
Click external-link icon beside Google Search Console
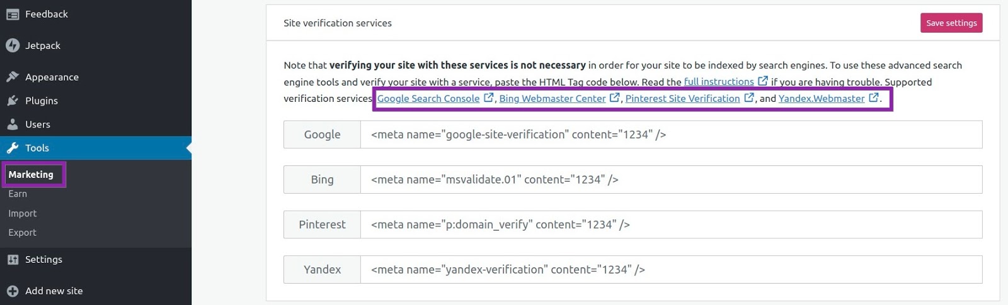click(x=488, y=97)
